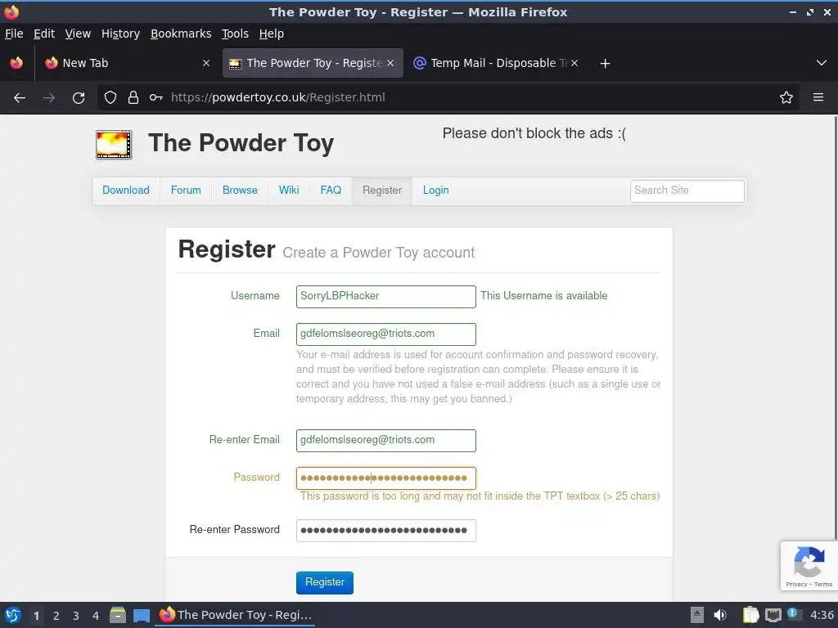
Task: Click The Powder Toy site title
Action: (x=241, y=143)
